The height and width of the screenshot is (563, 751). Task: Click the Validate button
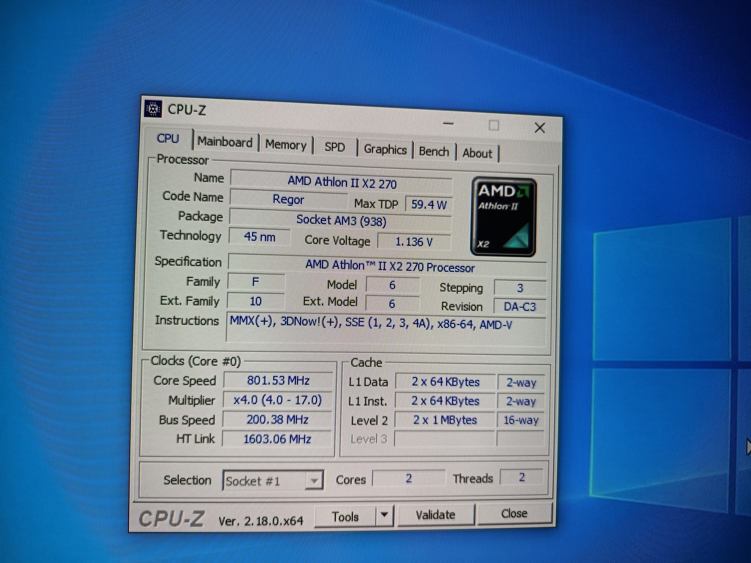point(435,515)
